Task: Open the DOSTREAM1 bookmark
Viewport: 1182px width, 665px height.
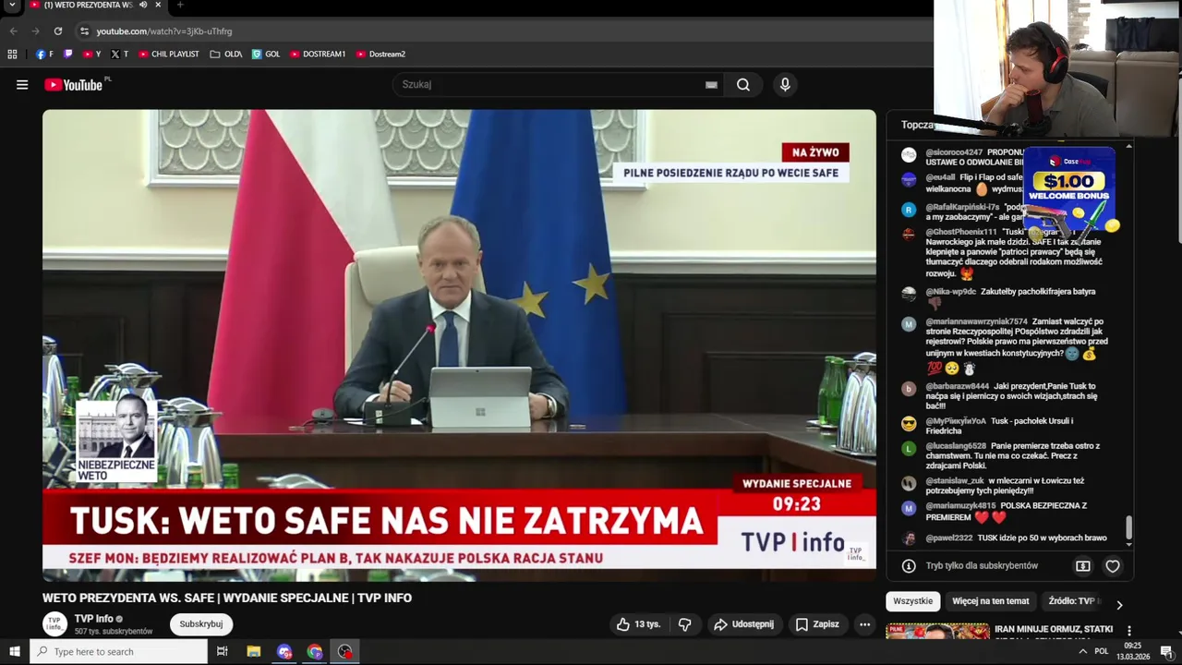Action: 318,54
